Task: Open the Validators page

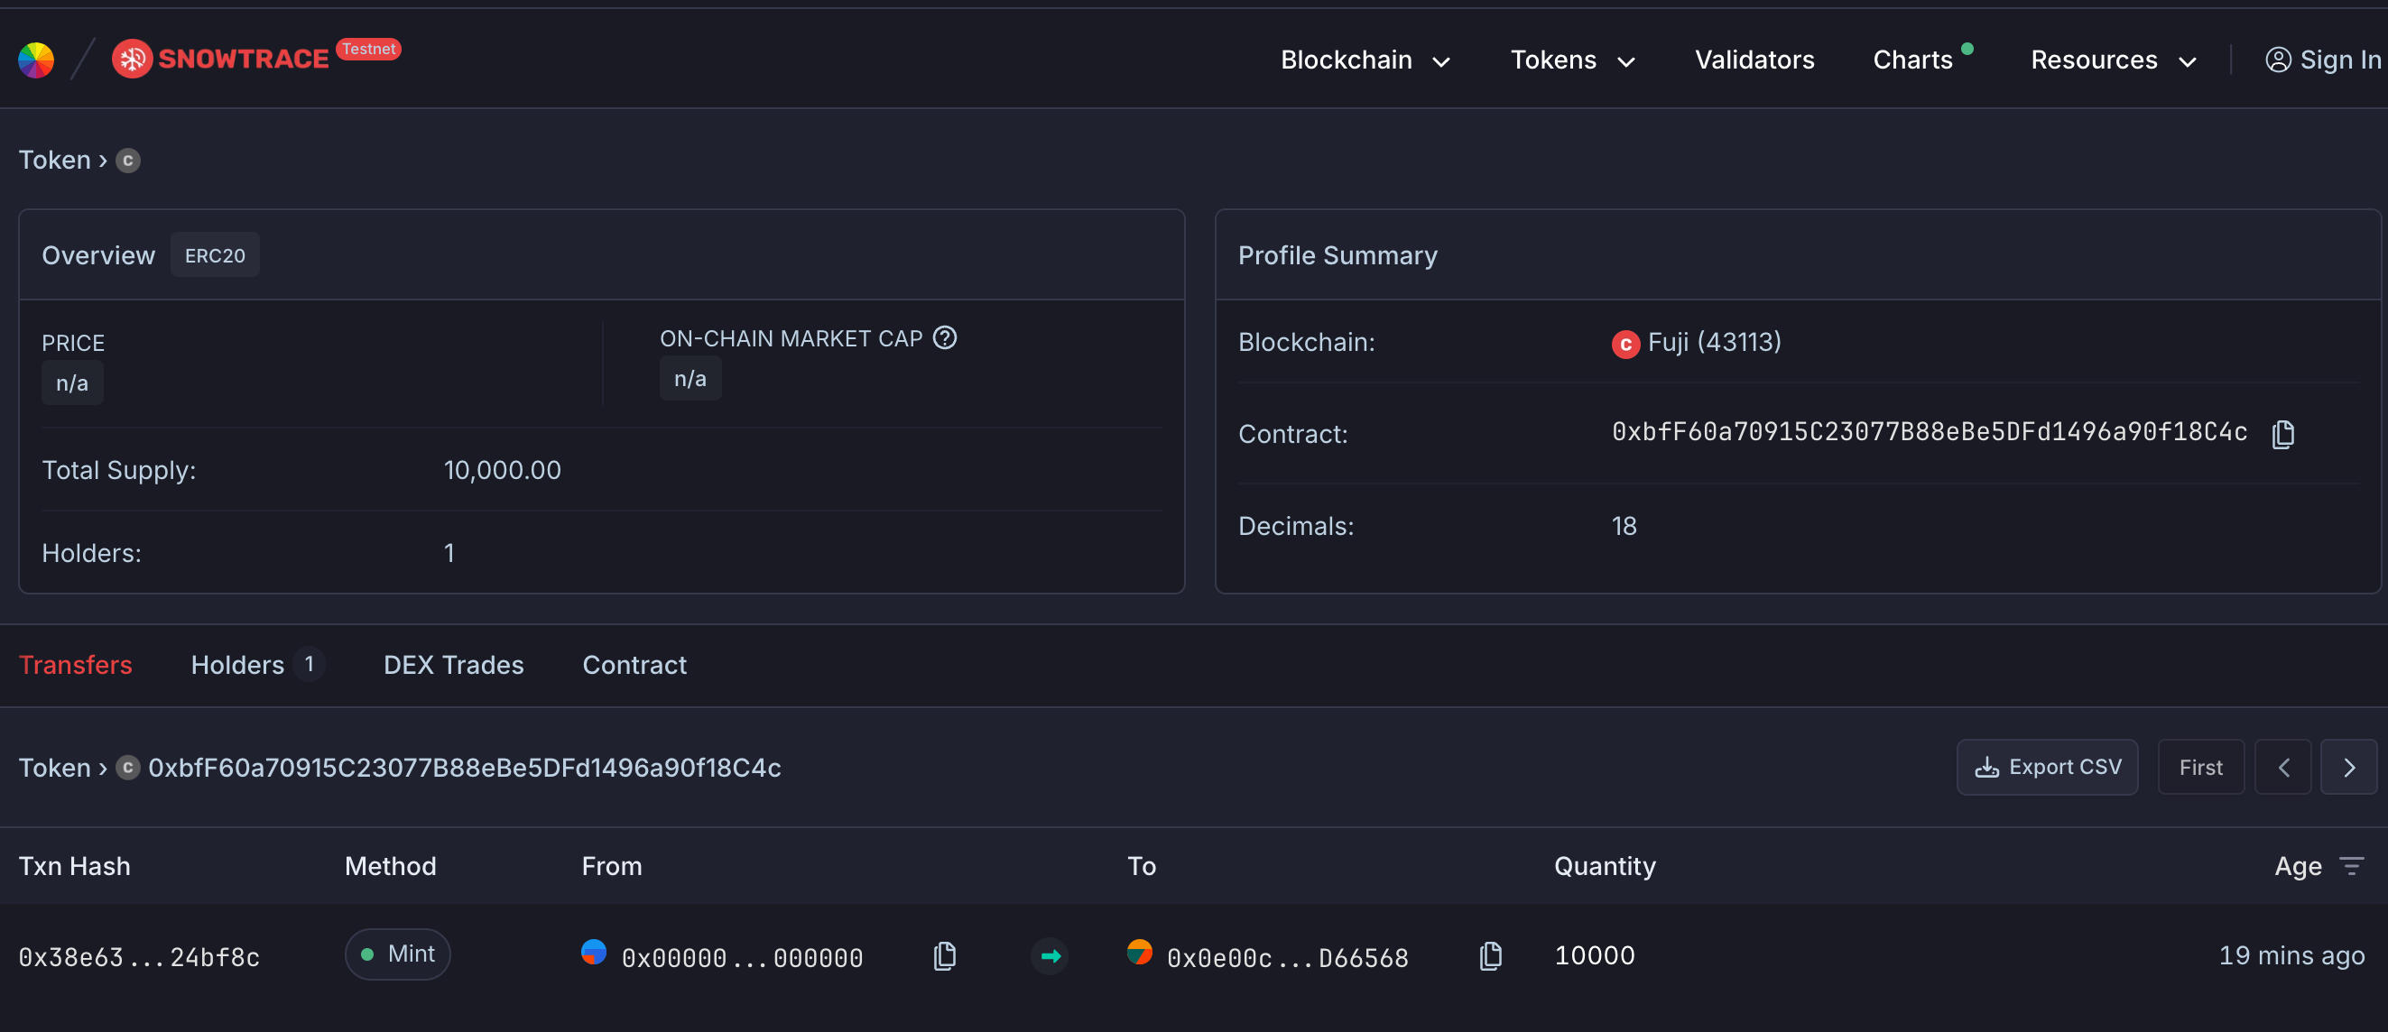Action: tap(1754, 60)
